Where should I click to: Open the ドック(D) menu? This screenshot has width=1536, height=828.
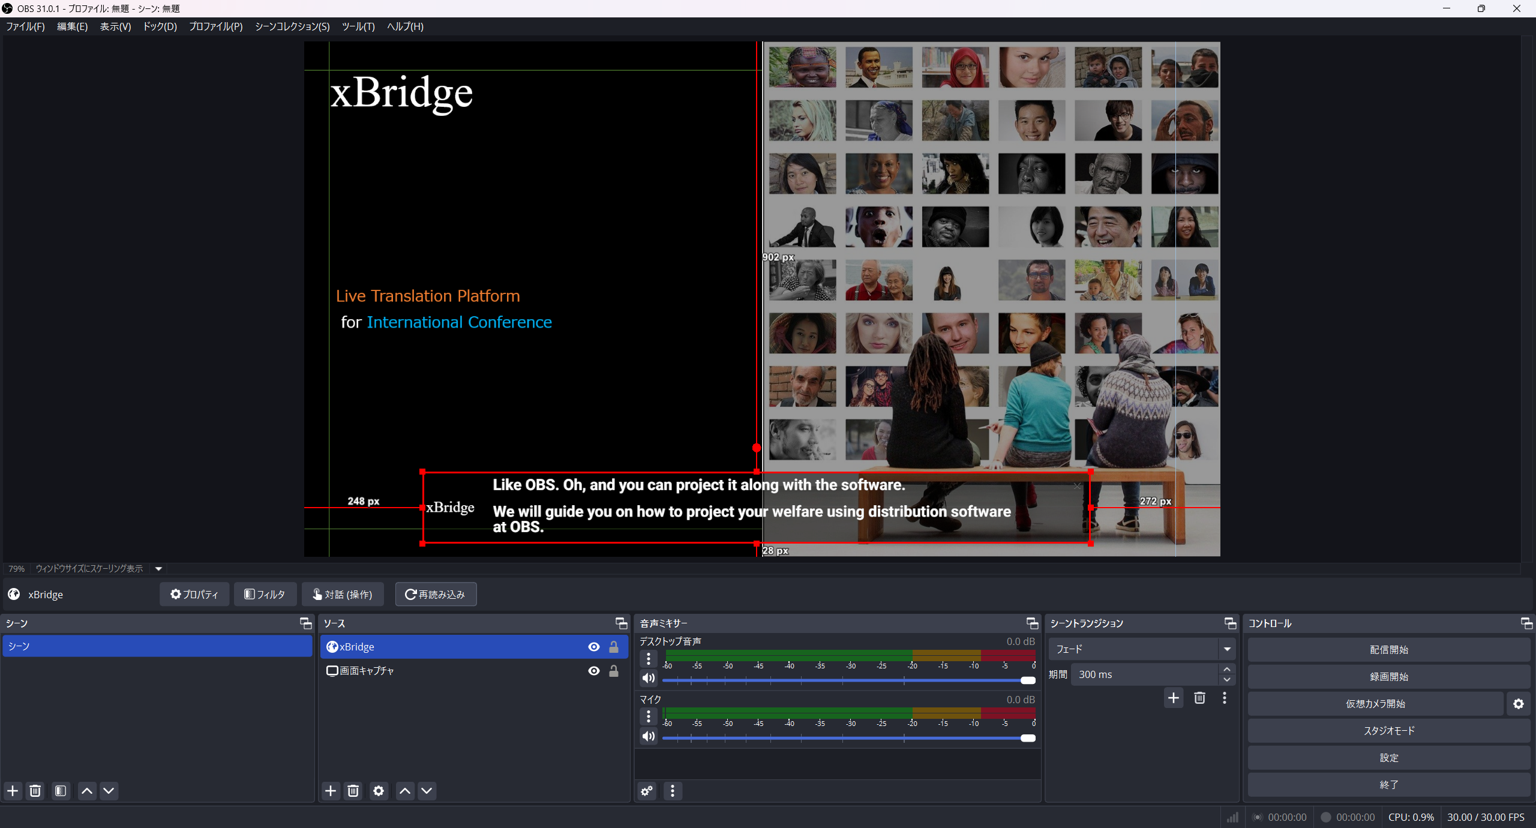pos(160,26)
